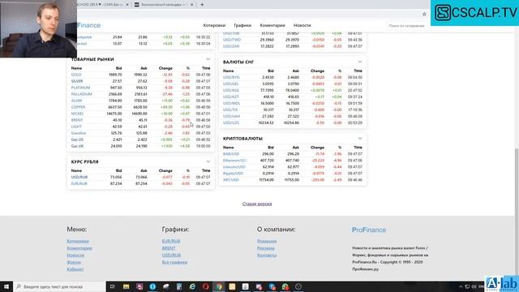Open the Ripple/USD crypto quote
Image resolution: width=519 pixels, height=292 pixels.
(233, 174)
